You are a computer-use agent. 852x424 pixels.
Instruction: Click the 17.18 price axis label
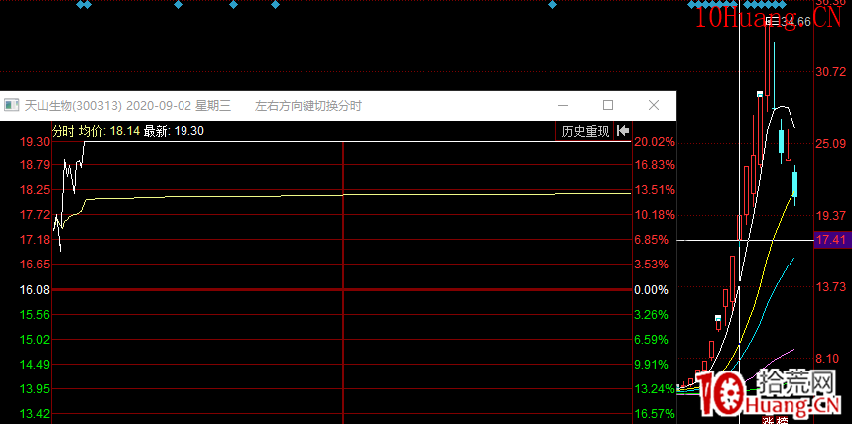(x=35, y=240)
